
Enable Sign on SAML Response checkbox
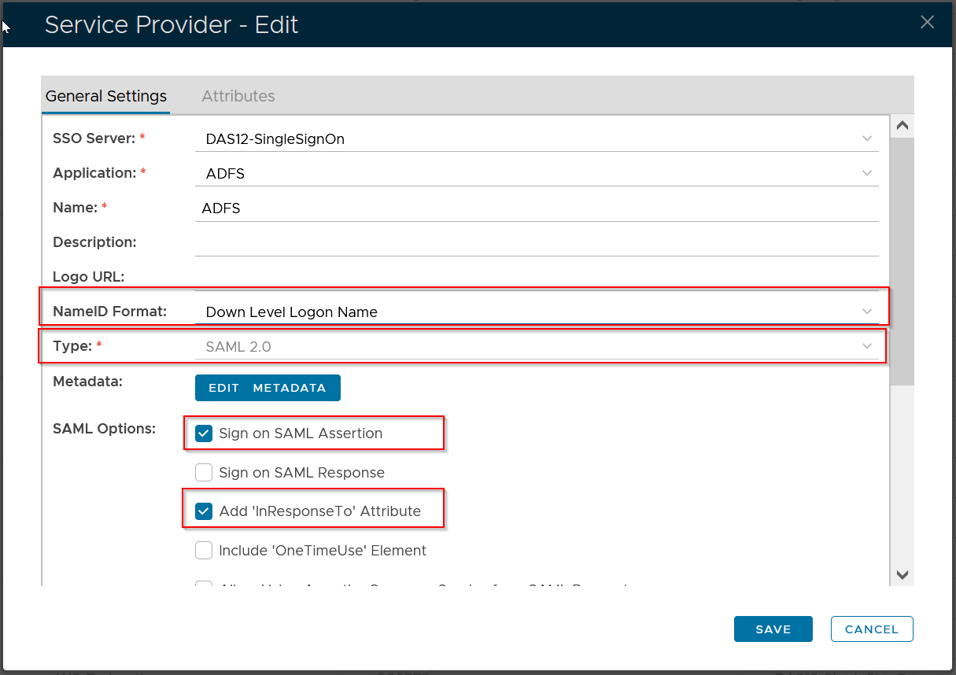(204, 473)
